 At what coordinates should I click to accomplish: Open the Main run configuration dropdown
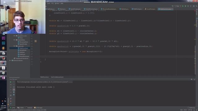tap(178, 6)
